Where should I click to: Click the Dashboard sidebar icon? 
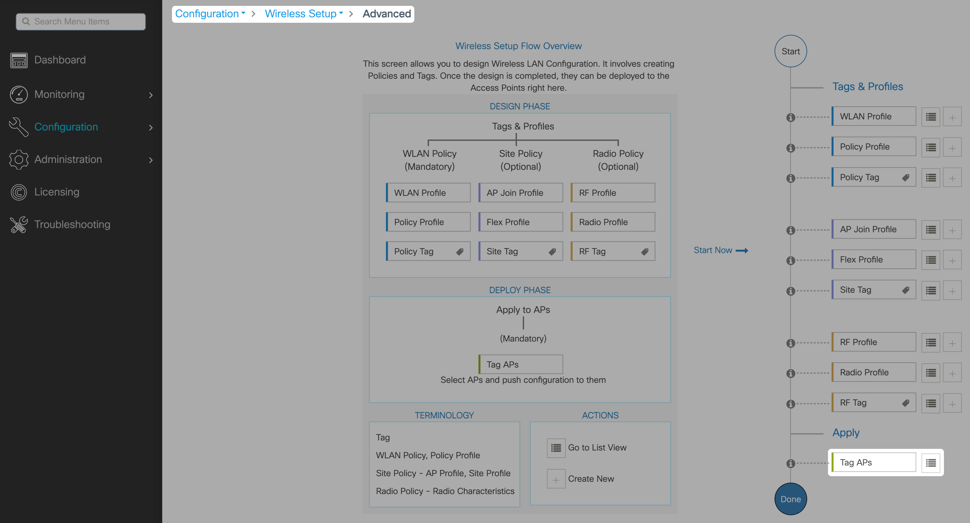[19, 60]
